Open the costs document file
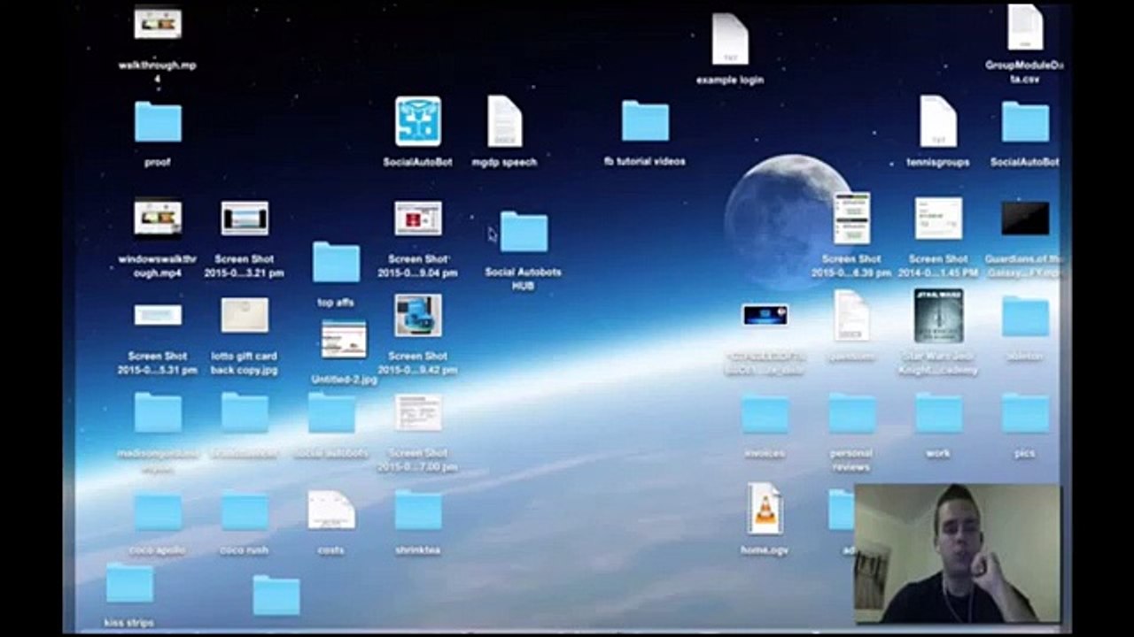 coord(331,510)
